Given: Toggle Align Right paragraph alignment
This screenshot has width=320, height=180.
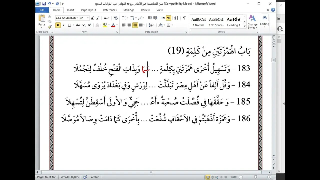Looking at the screenshot, I should coord(135,25).
